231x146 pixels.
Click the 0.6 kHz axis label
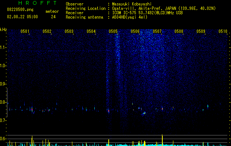point(3,139)
